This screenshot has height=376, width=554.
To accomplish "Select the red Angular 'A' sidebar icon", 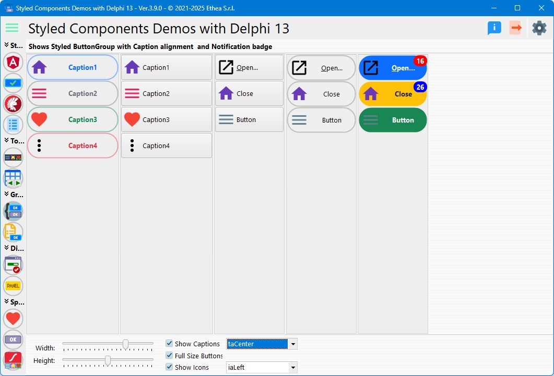I will coord(13,63).
